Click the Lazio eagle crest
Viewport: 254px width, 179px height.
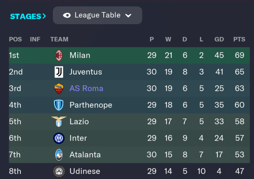tap(59, 121)
